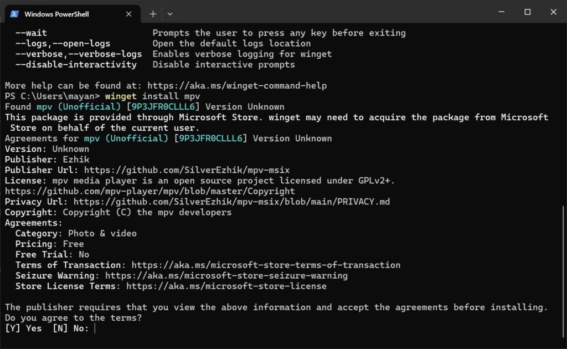Click the cursor after the No: prompt
The height and width of the screenshot is (349, 567).
point(94,328)
